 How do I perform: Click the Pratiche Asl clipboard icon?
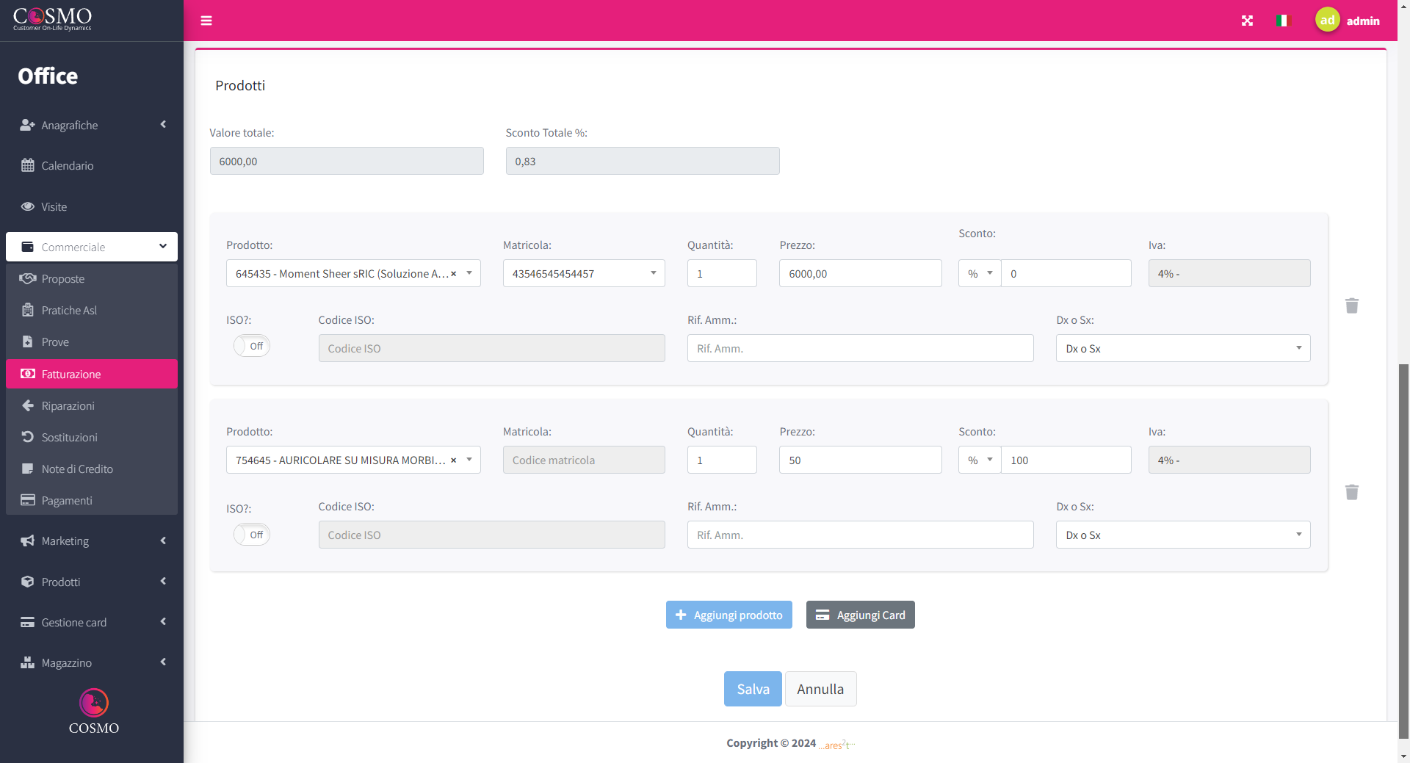pyautogui.click(x=28, y=310)
